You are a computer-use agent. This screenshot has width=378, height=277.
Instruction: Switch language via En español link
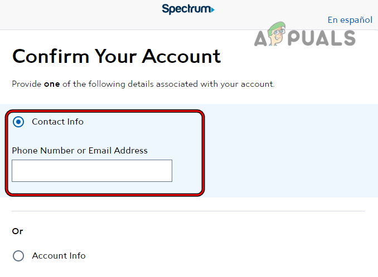(350, 20)
